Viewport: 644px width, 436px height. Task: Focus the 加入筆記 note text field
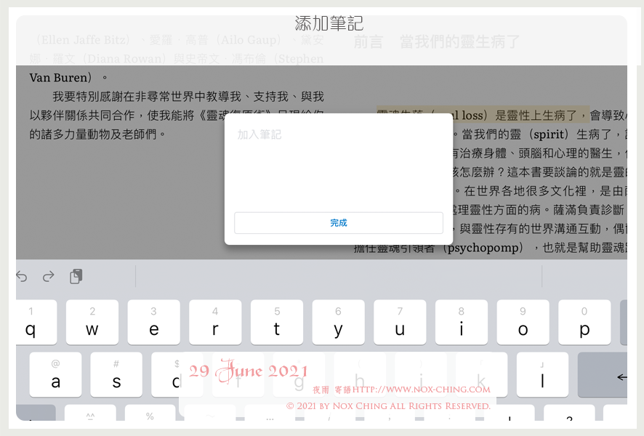coord(339,163)
